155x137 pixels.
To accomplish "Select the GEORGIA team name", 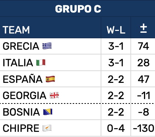I will (25, 95).
